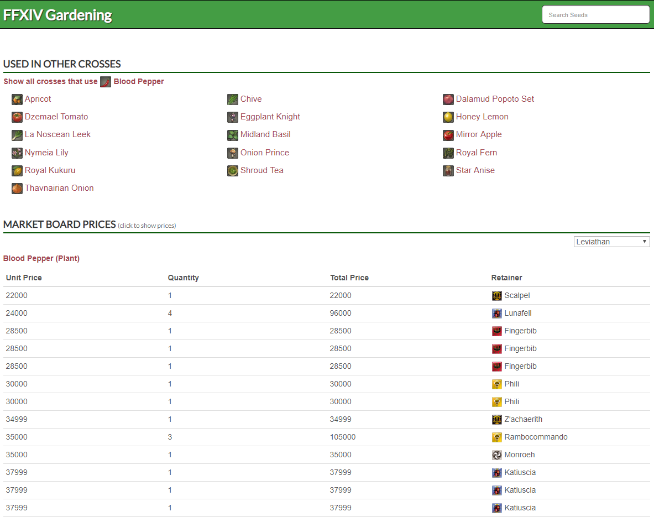Click the Z'achaerith retainer crest icon
This screenshot has height=517, width=654.
click(x=497, y=420)
